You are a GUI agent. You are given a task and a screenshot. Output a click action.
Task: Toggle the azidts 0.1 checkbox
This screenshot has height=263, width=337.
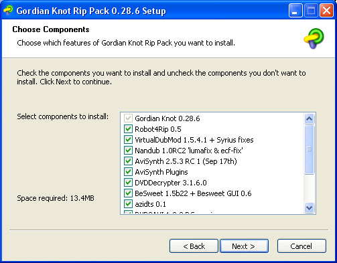tap(128, 203)
